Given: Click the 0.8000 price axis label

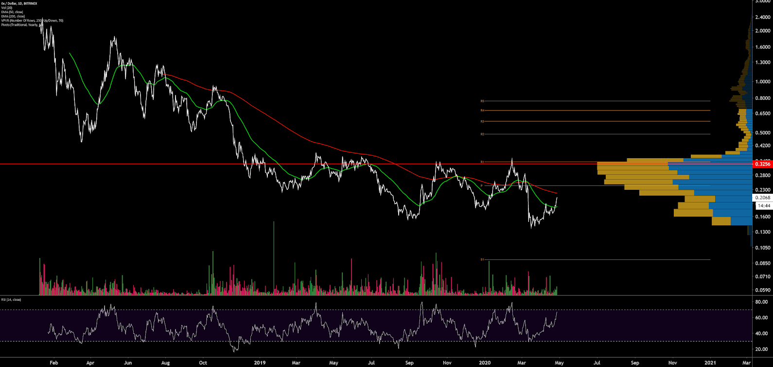Looking at the screenshot, I should [x=763, y=98].
